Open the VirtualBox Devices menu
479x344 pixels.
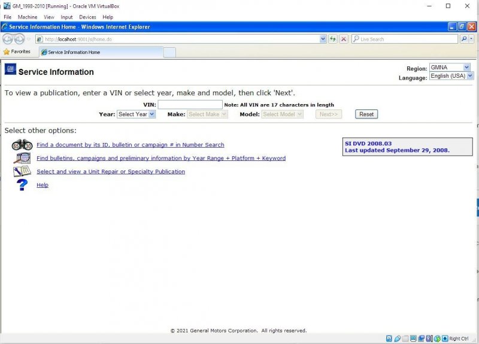[x=87, y=17]
